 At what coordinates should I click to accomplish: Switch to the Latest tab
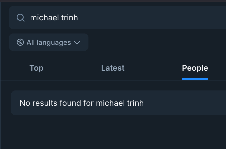click(113, 68)
